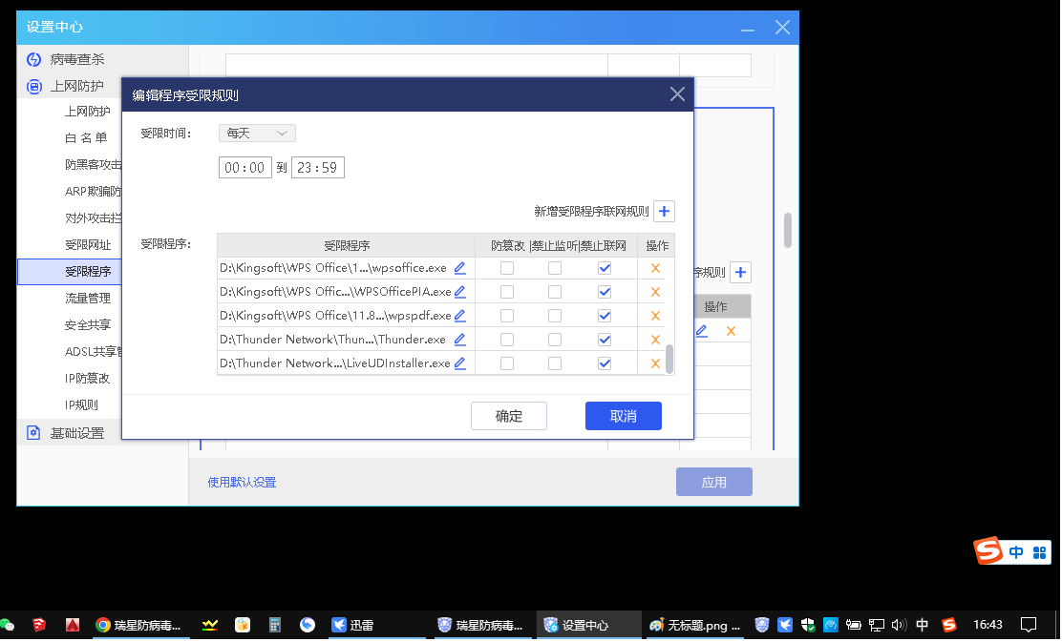The width and height of the screenshot is (1062, 642).
Task: Switch input language via 中 tray icon
Action: tap(922, 625)
